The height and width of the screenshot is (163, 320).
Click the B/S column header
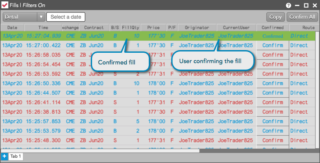[x=115, y=28]
